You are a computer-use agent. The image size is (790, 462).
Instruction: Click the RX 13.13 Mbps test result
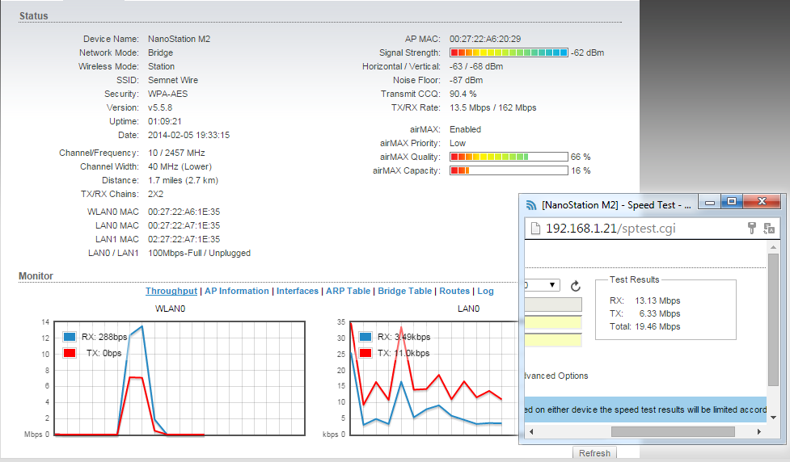click(645, 300)
